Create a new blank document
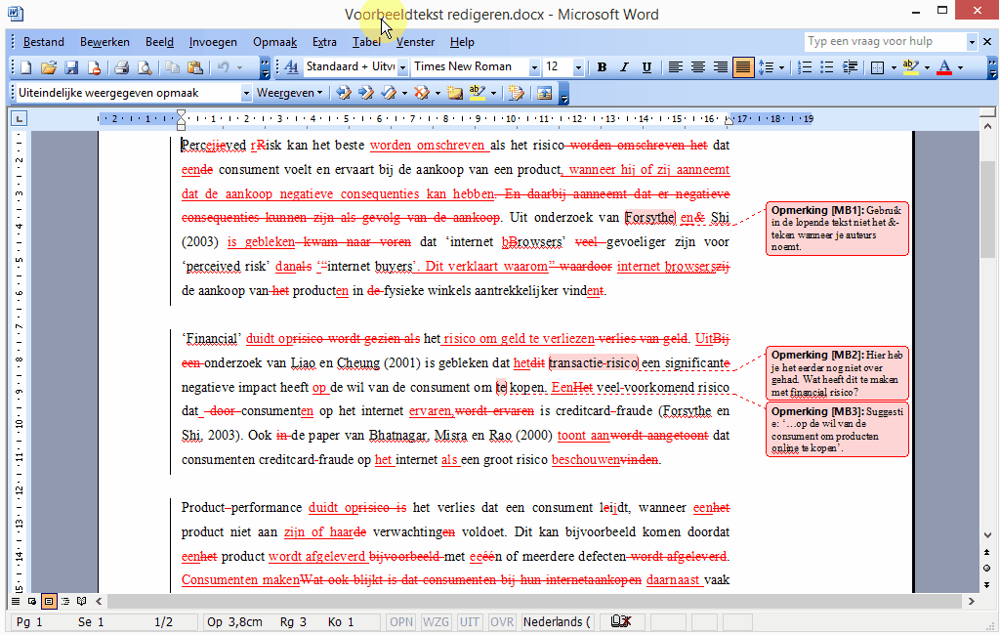Viewport: 1000px width, 635px height. (26, 67)
